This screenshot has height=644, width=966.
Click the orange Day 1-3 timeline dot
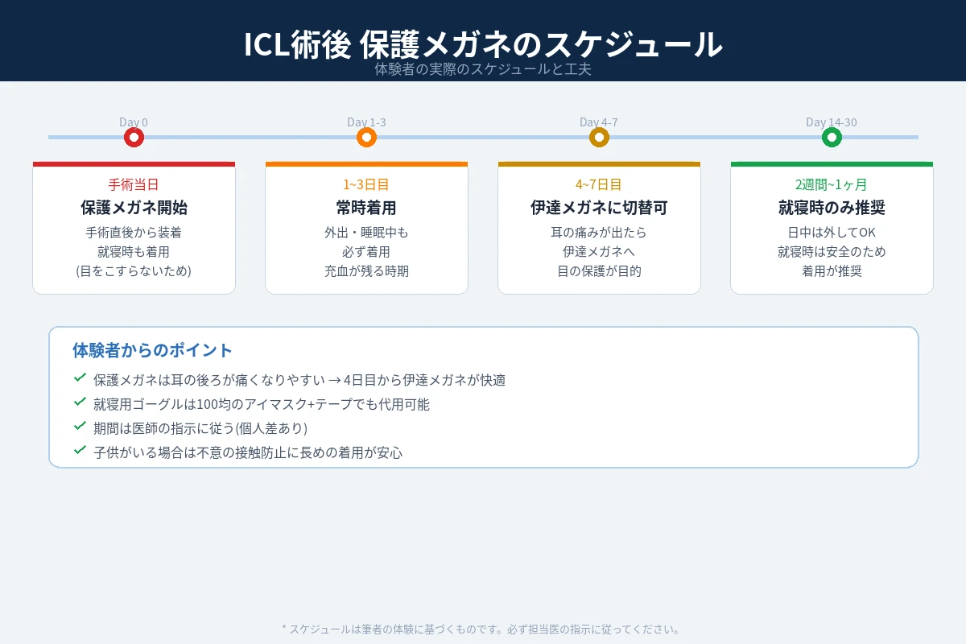point(366,138)
